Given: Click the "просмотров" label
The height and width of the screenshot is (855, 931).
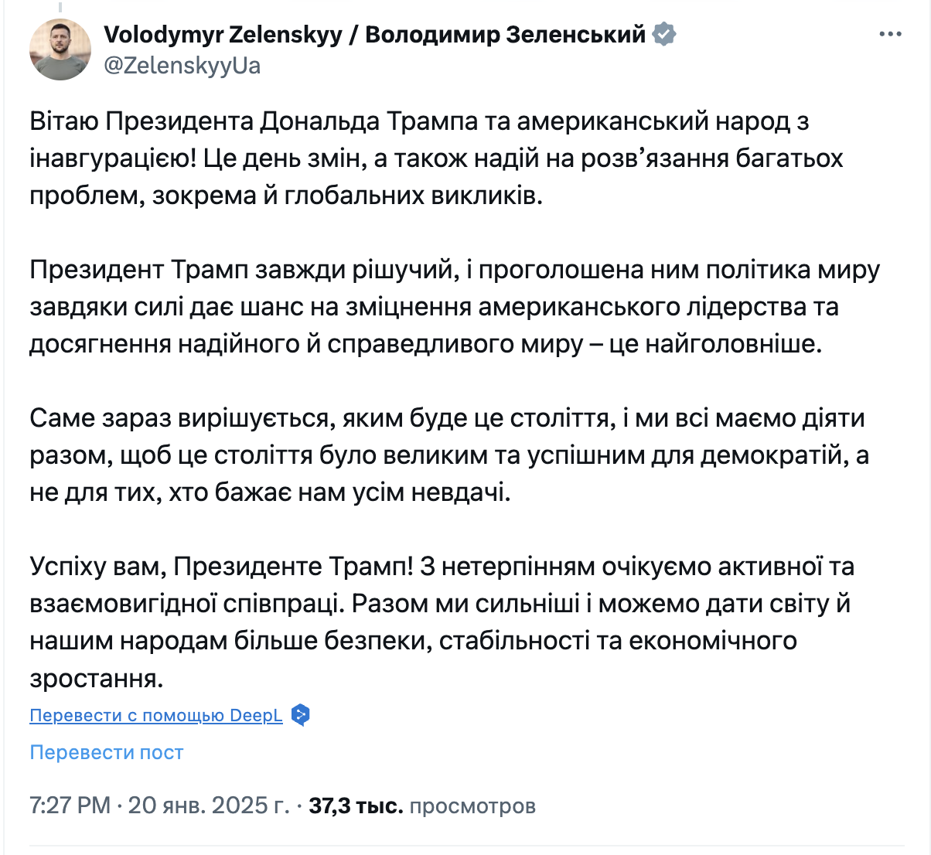Looking at the screenshot, I should [x=472, y=806].
